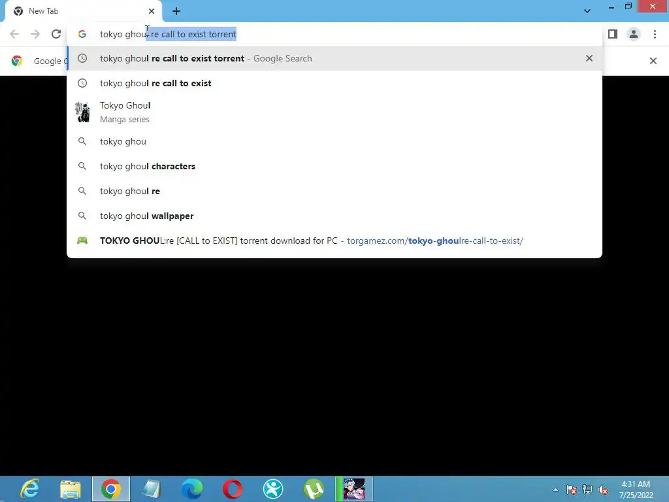Click the Chrome taskbar icon
The image size is (669, 502).
point(111,489)
